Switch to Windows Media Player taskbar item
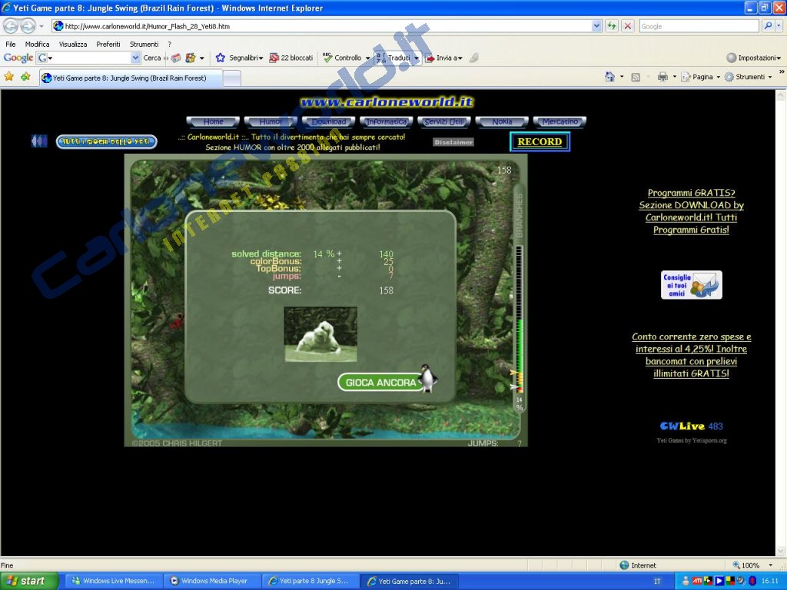787x590 pixels. [212, 581]
